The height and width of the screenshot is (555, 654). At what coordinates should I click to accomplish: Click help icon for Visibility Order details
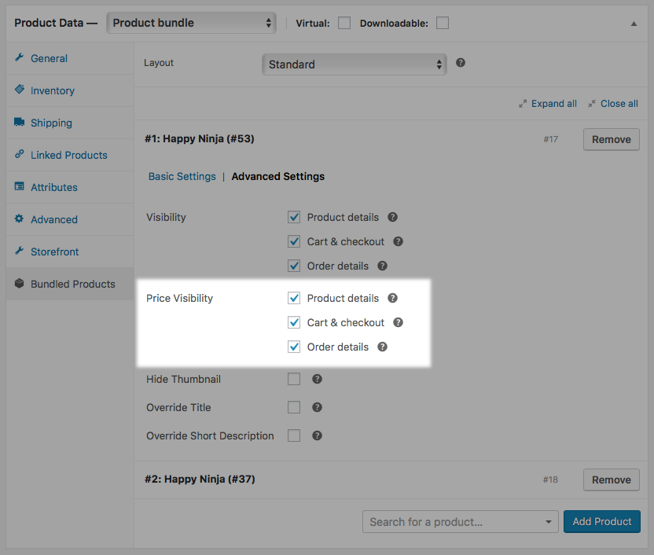(383, 266)
